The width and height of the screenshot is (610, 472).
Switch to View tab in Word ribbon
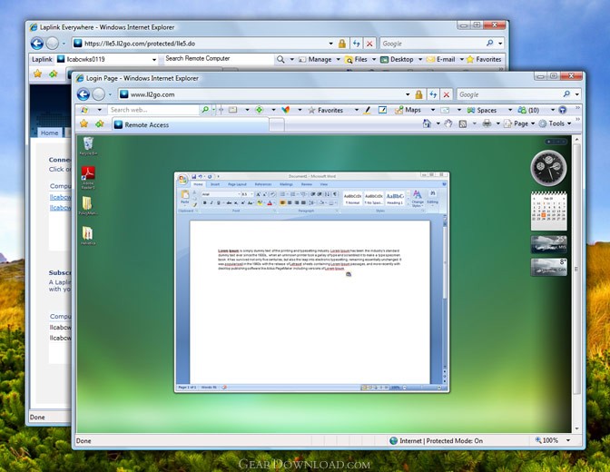pyautogui.click(x=323, y=184)
